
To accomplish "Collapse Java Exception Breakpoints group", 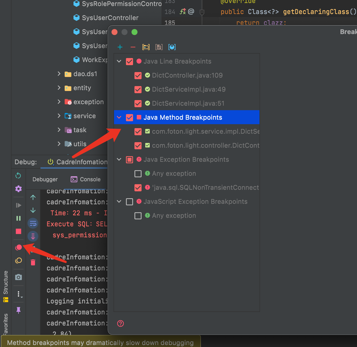I will (119, 159).
